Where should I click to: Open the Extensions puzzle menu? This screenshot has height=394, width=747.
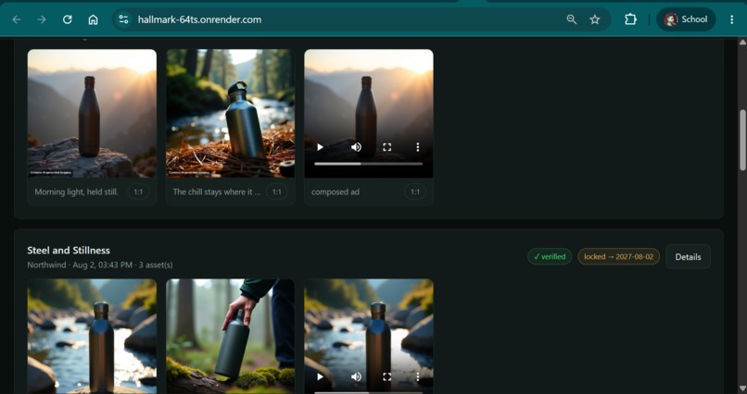click(630, 19)
